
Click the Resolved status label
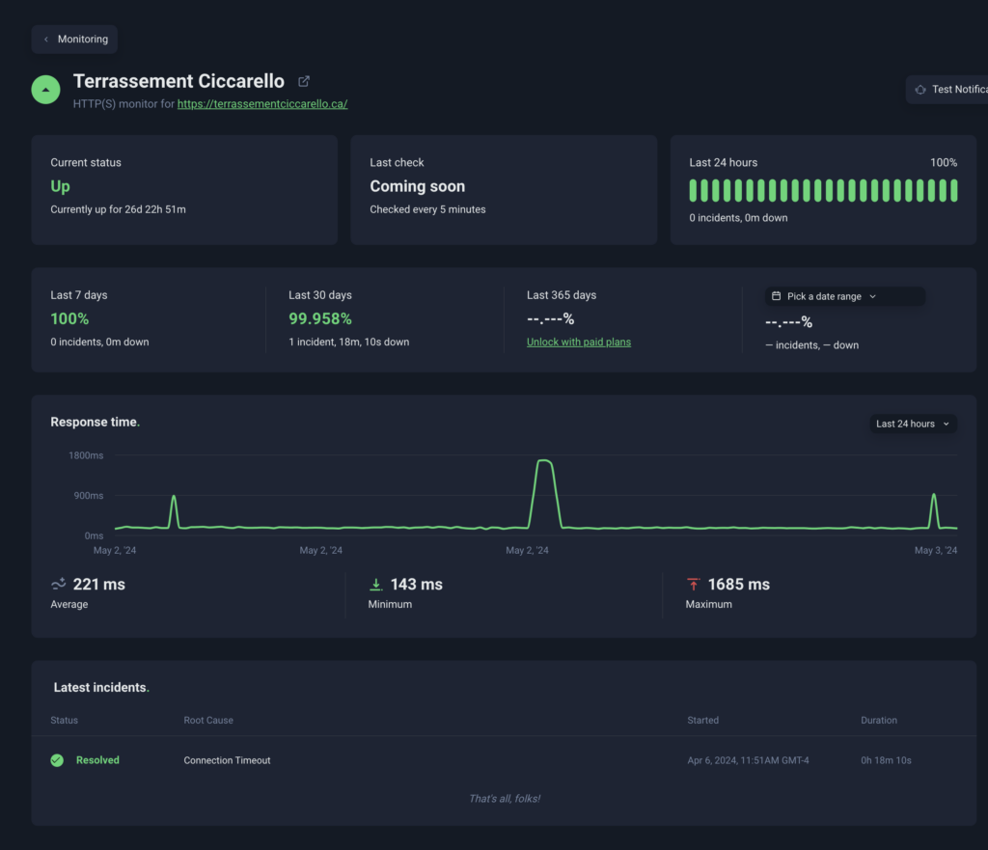[97, 760]
